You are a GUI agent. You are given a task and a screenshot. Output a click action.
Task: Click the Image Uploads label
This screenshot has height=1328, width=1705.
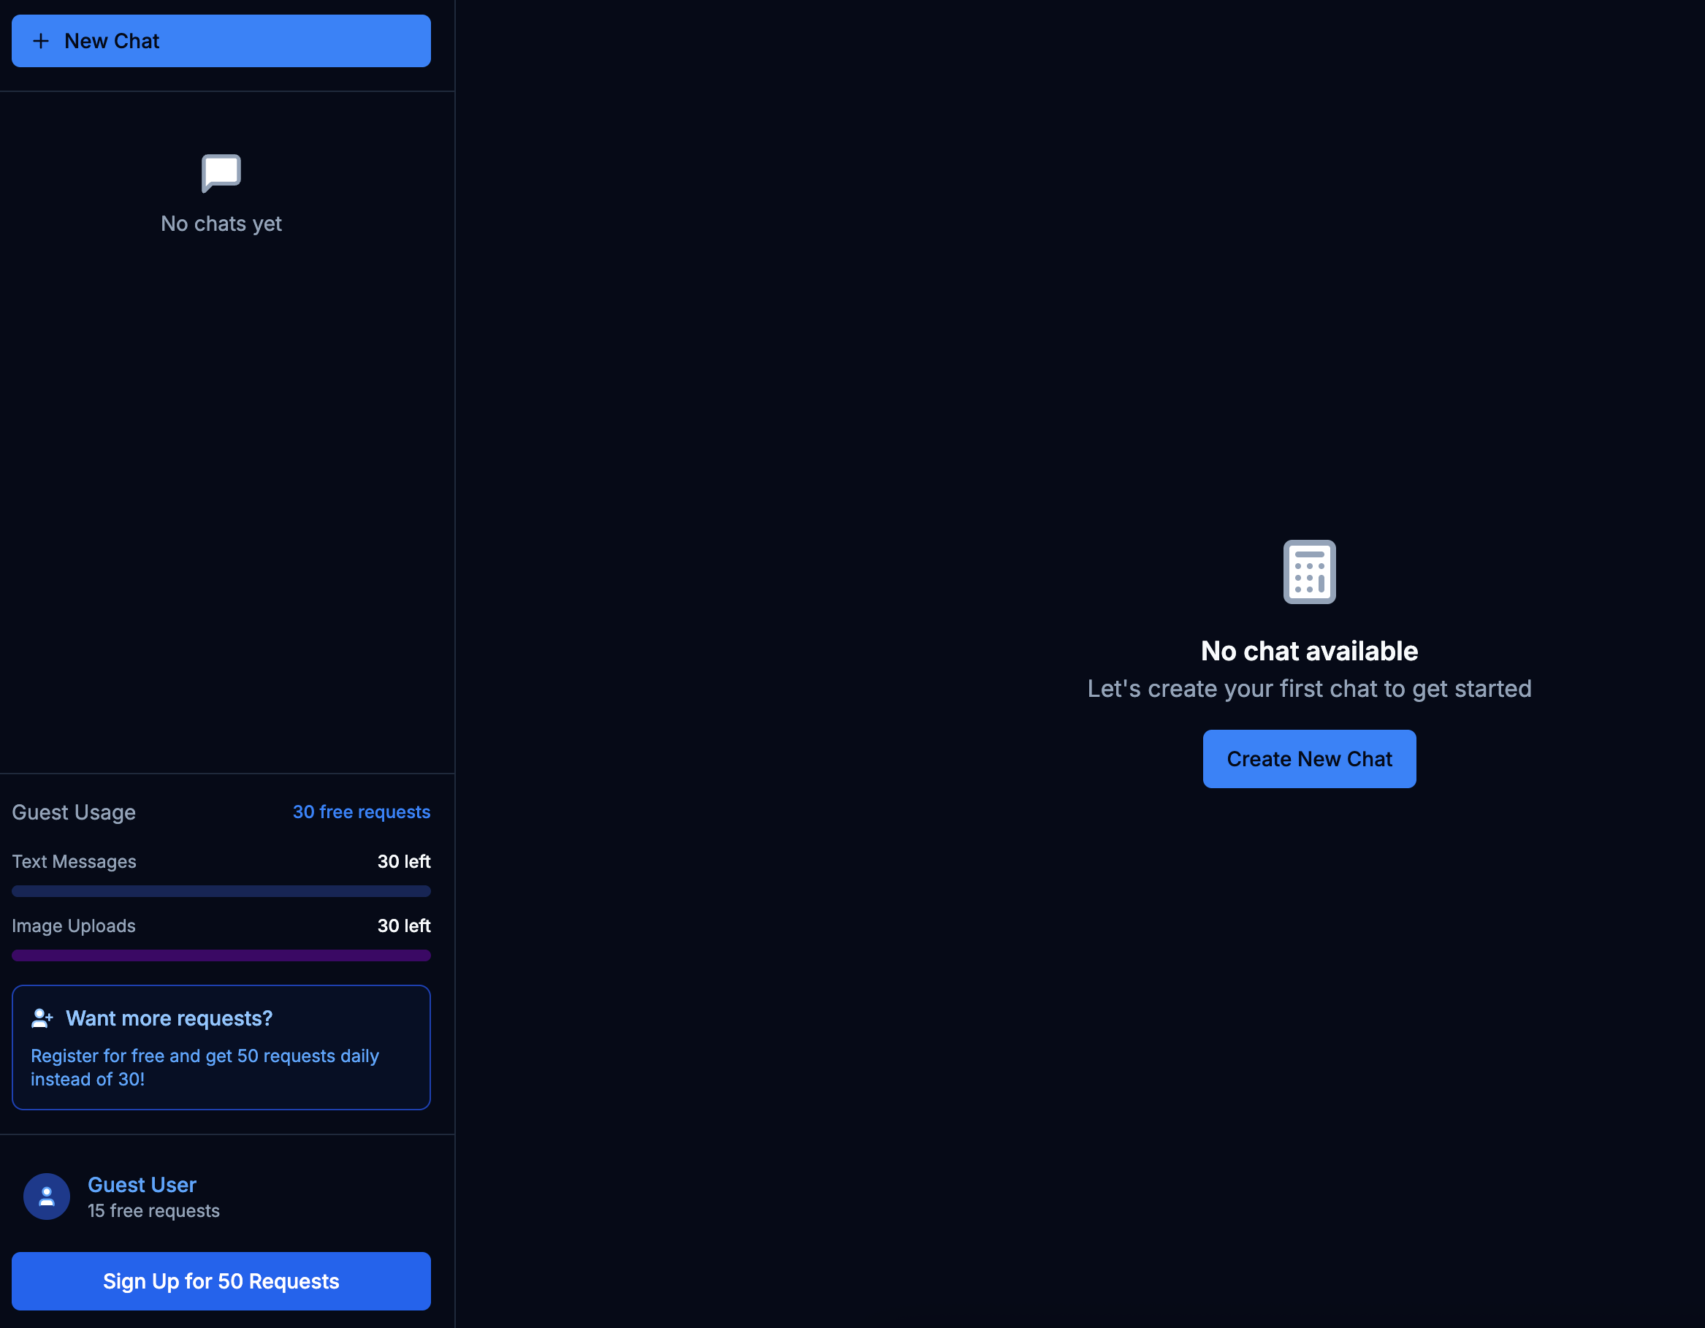[73, 926]
